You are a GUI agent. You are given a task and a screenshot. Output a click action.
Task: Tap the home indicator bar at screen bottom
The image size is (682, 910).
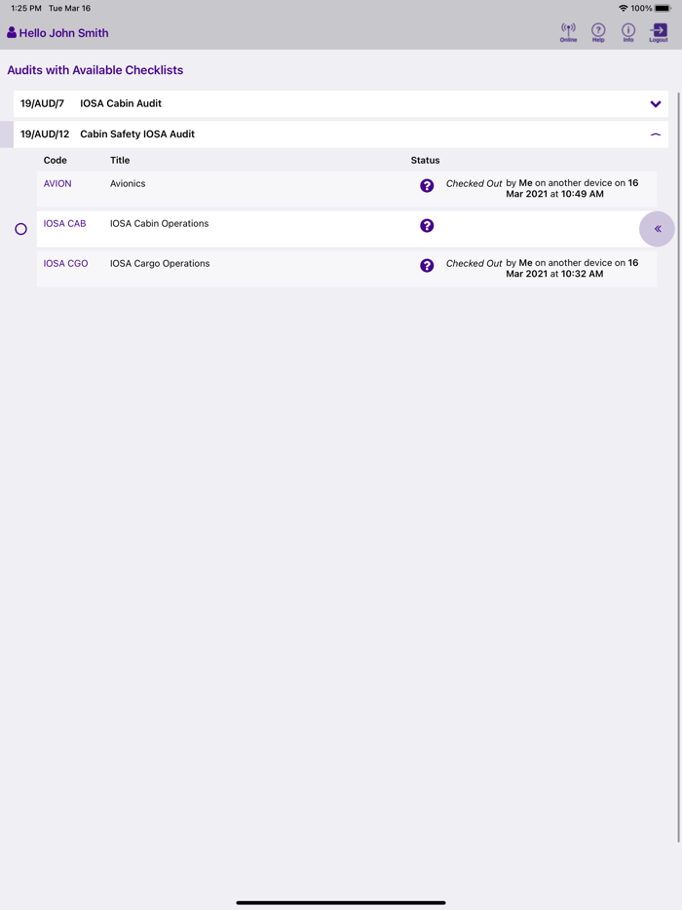[x=341, y=902]
